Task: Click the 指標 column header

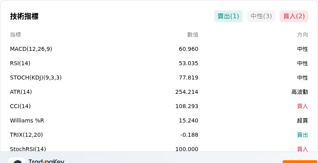Action: click(x=16, y=35)
